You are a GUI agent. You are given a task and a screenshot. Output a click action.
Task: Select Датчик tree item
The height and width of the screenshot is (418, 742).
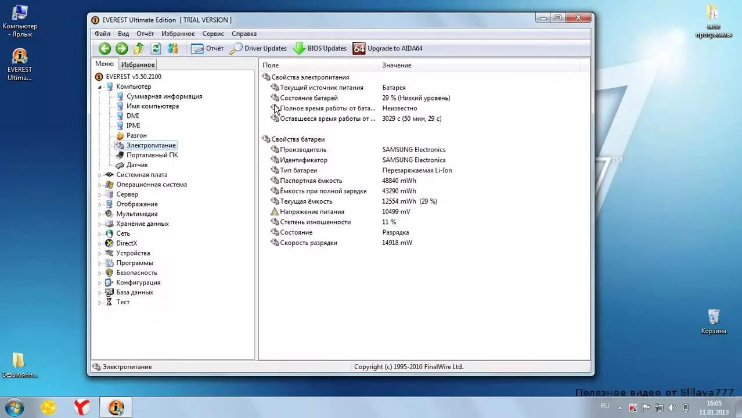tap(137, 165)
